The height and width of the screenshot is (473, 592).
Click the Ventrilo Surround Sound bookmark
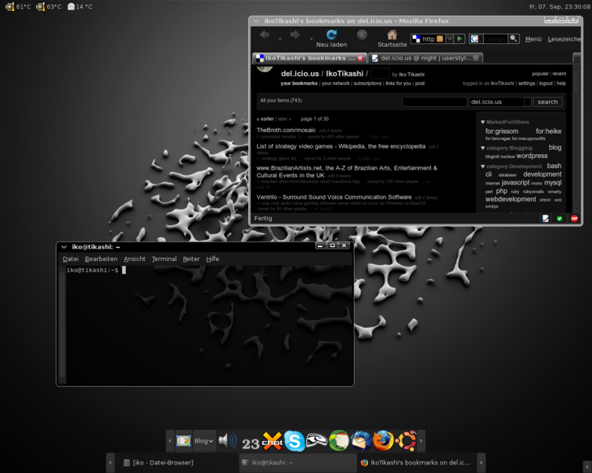click(x=334, y=197)
